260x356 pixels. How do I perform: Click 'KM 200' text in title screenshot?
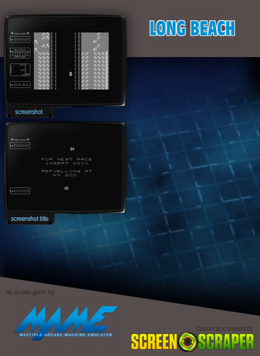point(65,175)
